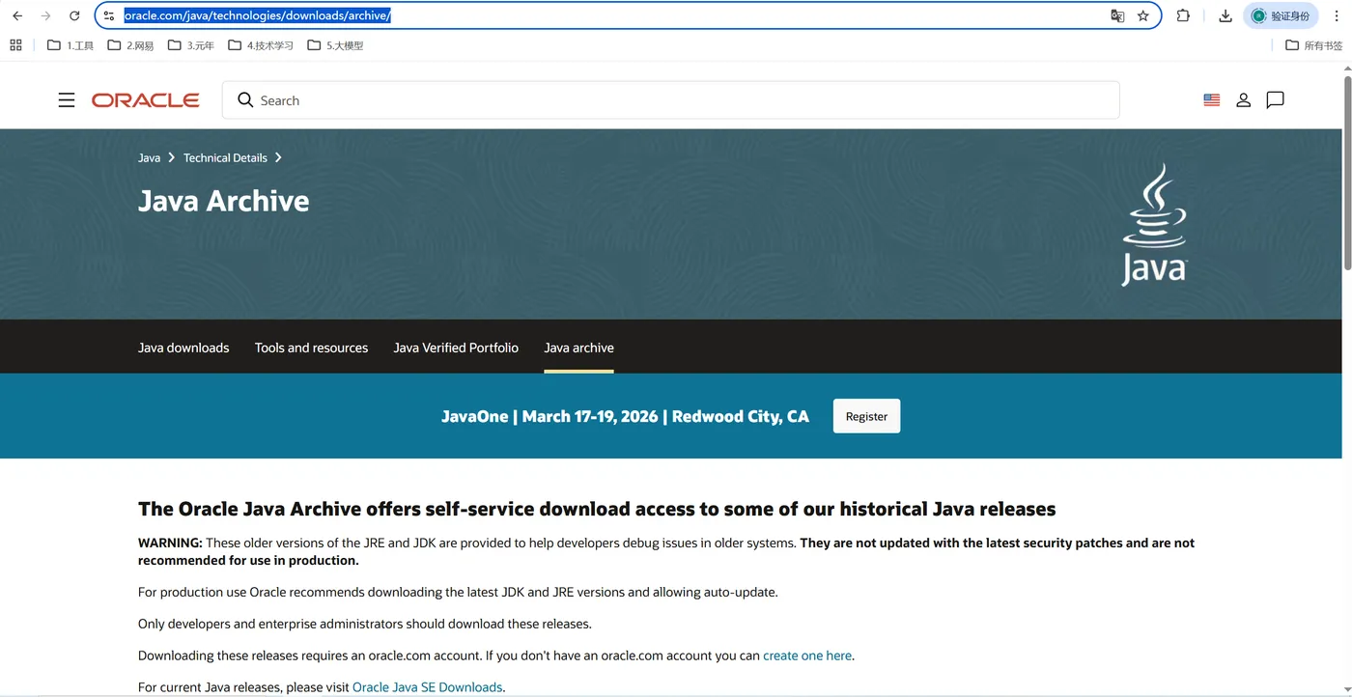The width and height of the screenshot is (1352, 697).
Task: Follow the 'create one here' link
Action: tap(807, 655)
